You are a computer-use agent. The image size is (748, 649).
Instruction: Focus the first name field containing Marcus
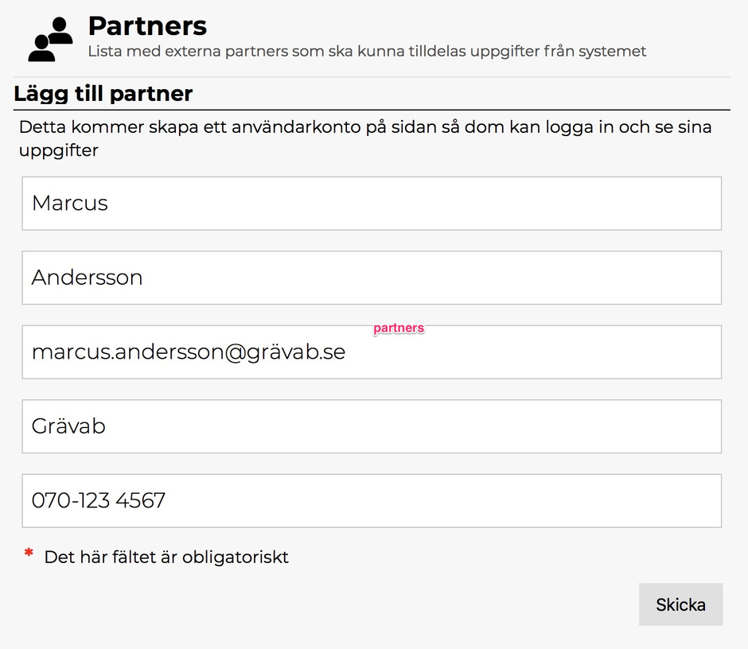click(x=372, y=204)
